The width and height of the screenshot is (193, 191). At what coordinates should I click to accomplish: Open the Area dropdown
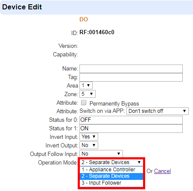(86, 85)
